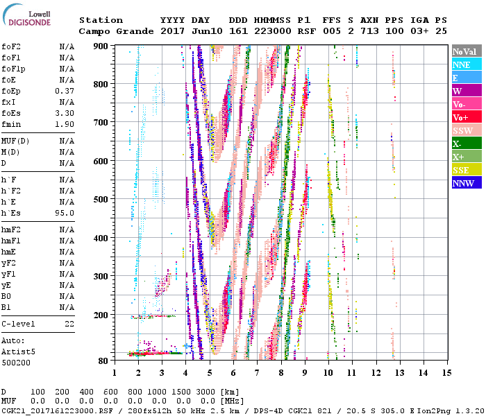This screenshot has width=486, height=416.
Task: Select the NoVal gray legend swatch
Action: pyautogui.click(x=467, y=51)
